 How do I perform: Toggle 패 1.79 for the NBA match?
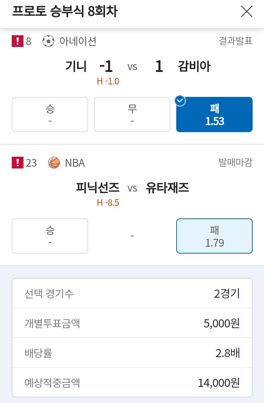[x=214, y=236]
